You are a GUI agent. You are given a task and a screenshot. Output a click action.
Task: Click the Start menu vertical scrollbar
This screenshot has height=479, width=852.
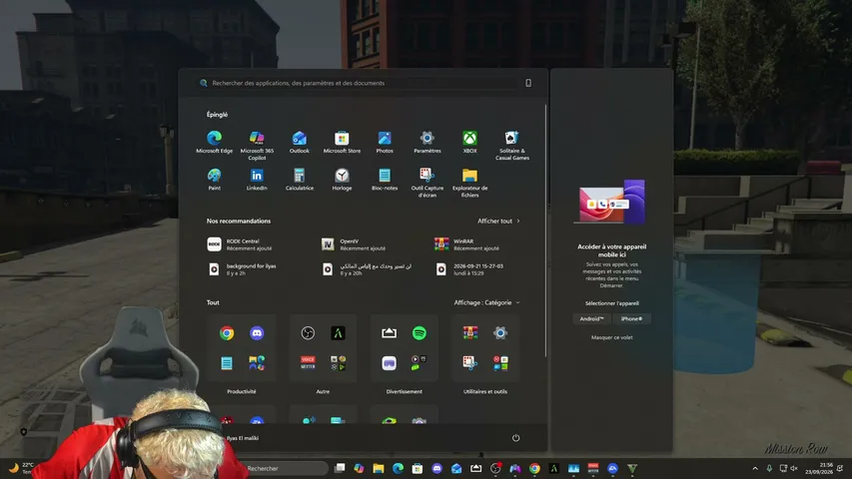545,231
